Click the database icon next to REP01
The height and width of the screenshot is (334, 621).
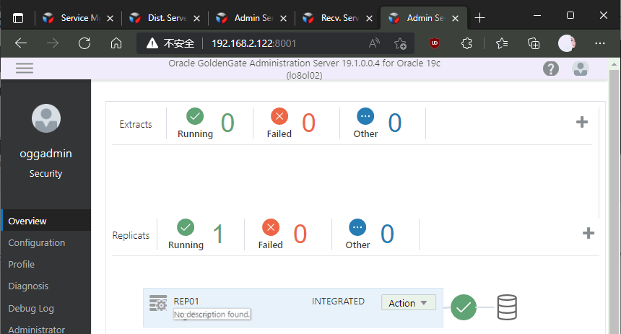click(x=507, y=307)
